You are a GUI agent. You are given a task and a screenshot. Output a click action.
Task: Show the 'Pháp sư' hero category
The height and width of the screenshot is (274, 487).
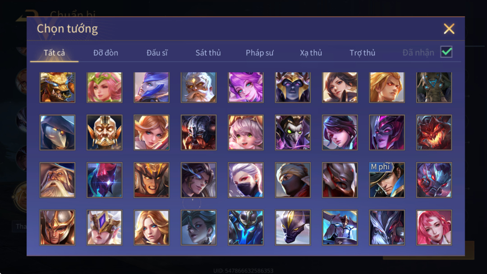(260, 53)
